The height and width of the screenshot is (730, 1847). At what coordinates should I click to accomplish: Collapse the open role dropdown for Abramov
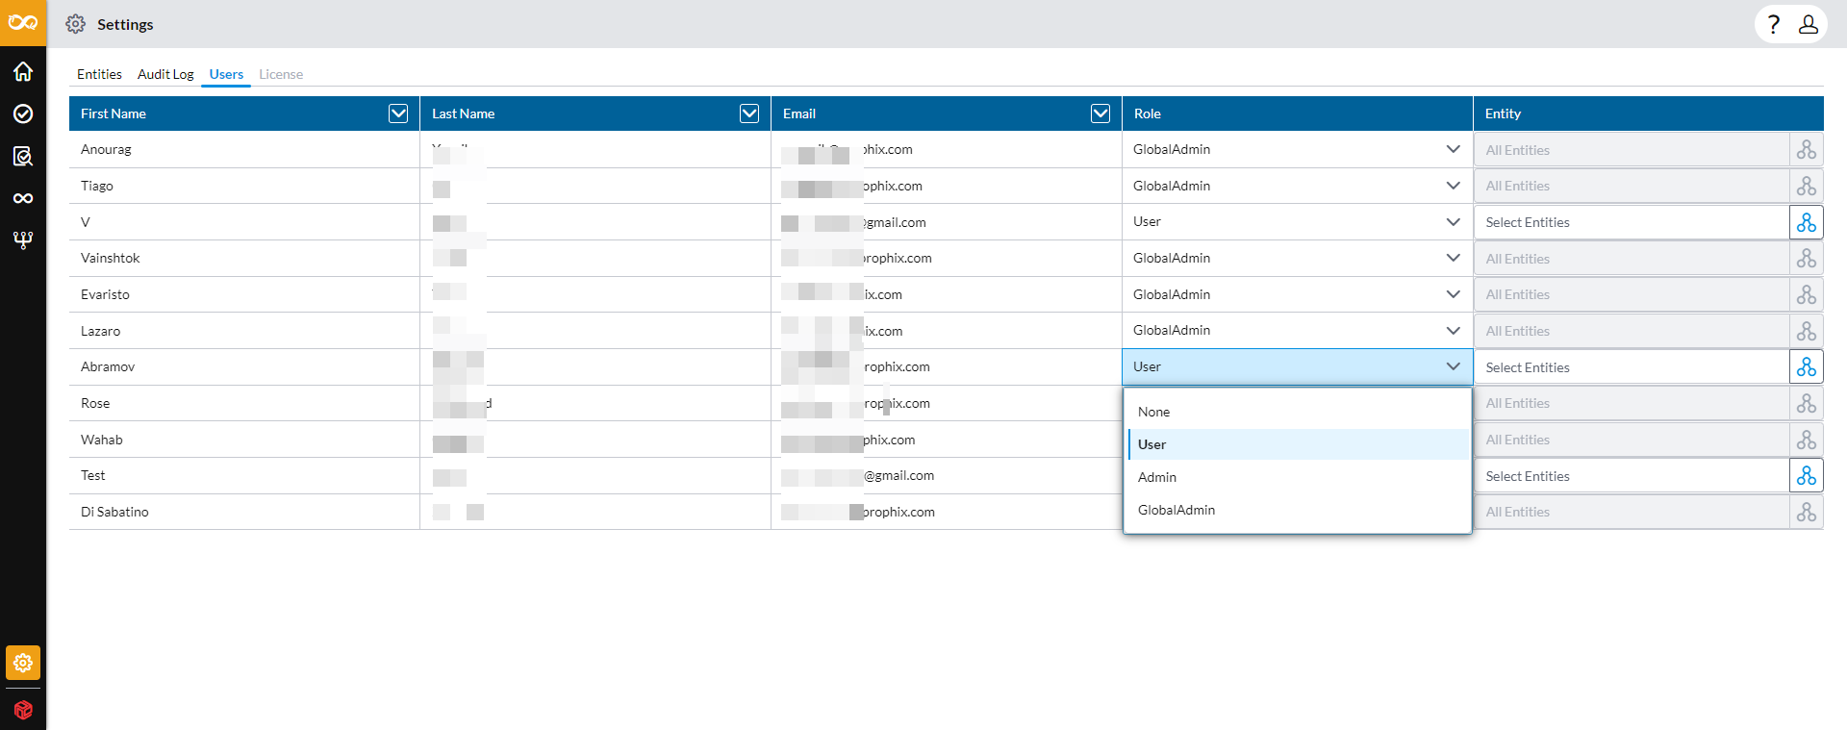click(1453, 366)
